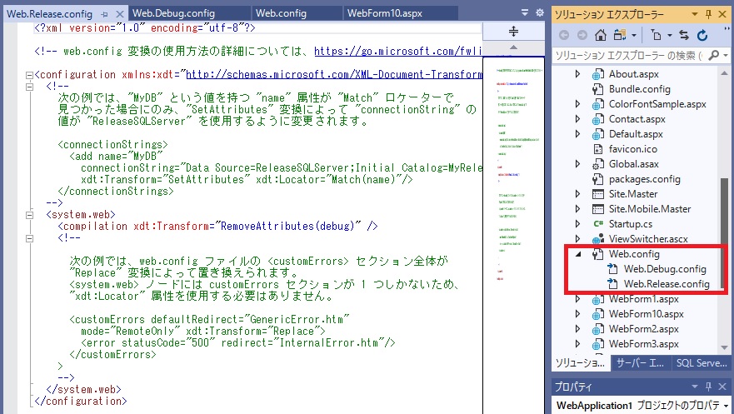734x414 pixels.
Task: Collapse the Web.config node
Action: click(x=577, y=254)
